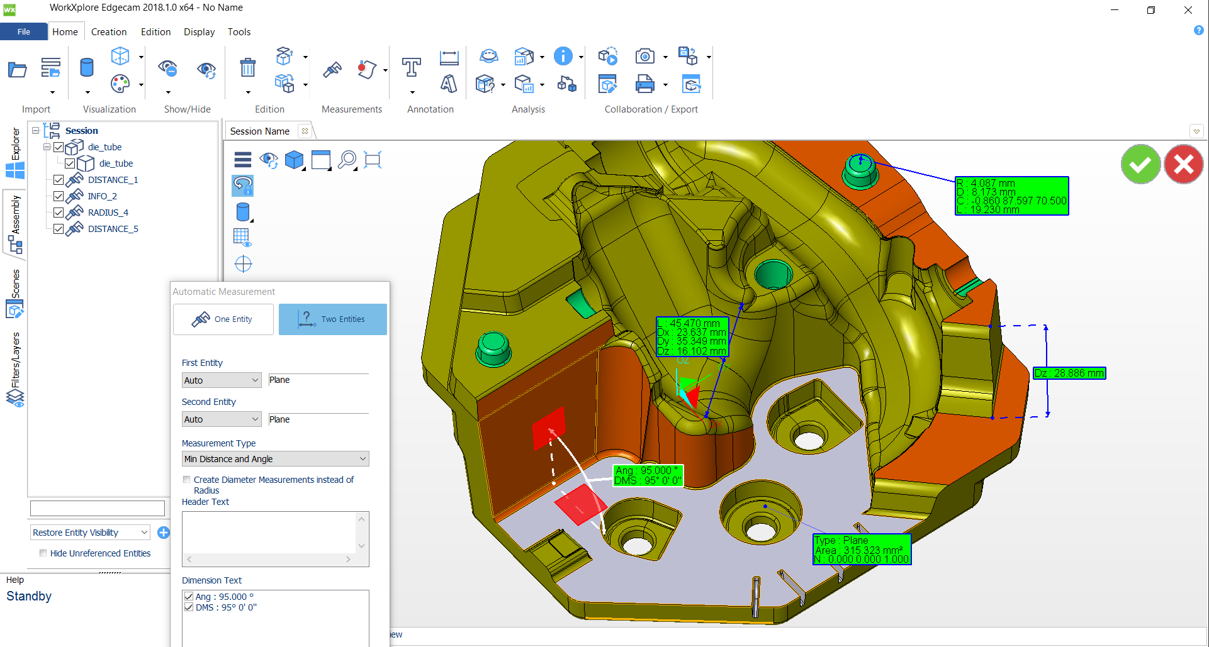Screen dimensions: 1209x647
Task: Switch to the Display ribbon tab
Action: click(x=199, y=32)
